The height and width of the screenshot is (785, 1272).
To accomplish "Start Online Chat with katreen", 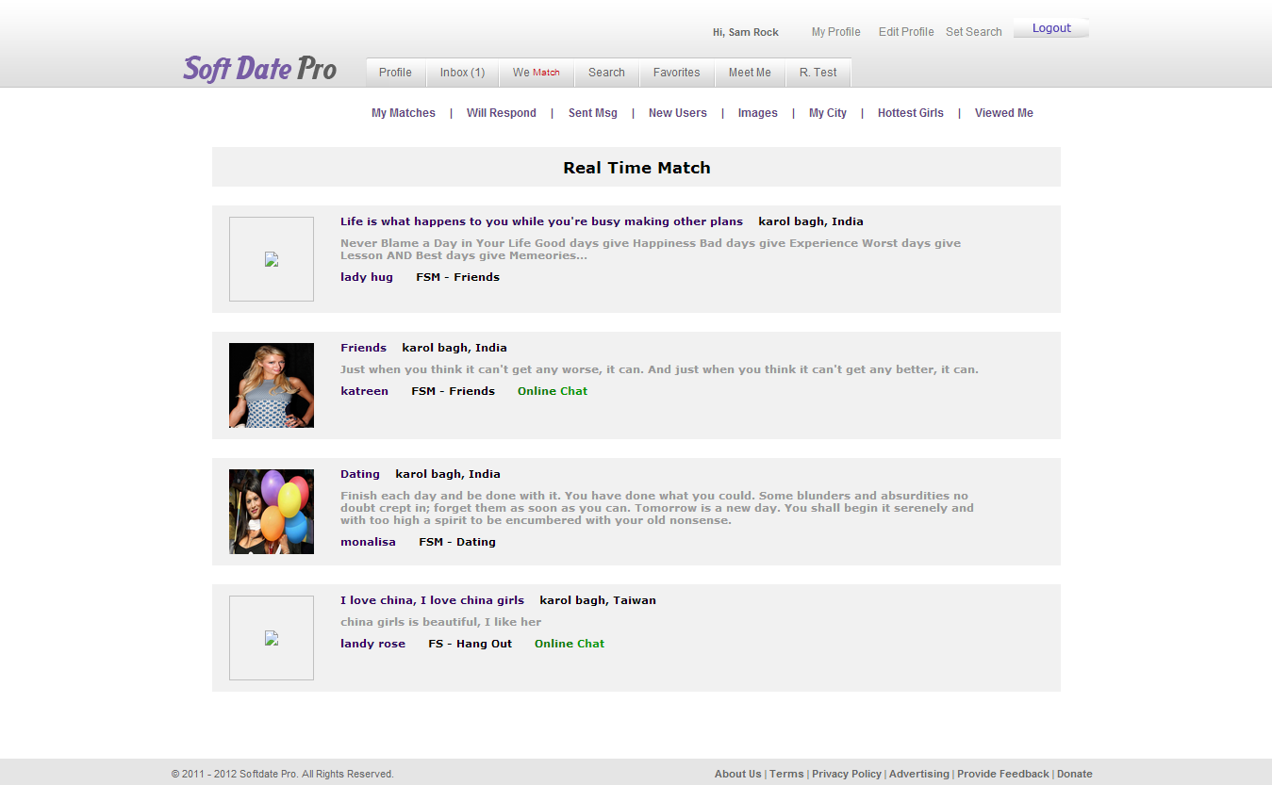I will (x=553, y=391).
